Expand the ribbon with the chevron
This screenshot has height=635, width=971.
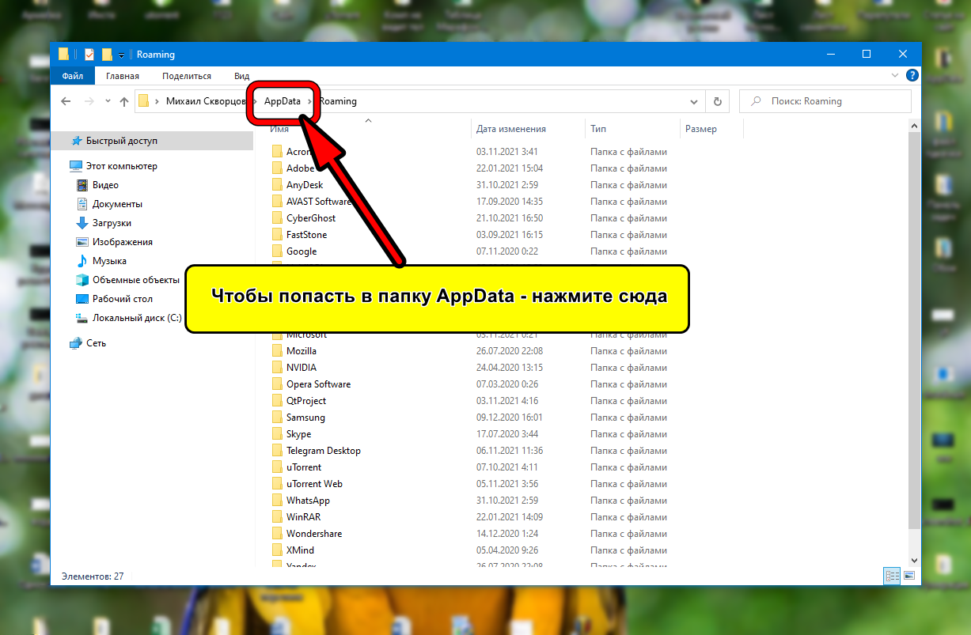click(x=896, y=76)
